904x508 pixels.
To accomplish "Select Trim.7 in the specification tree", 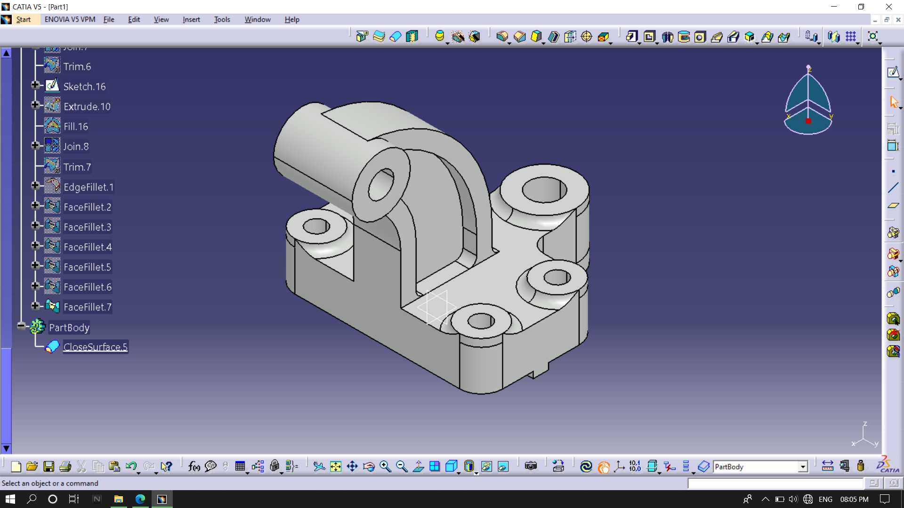I will [x=77, y=167].
